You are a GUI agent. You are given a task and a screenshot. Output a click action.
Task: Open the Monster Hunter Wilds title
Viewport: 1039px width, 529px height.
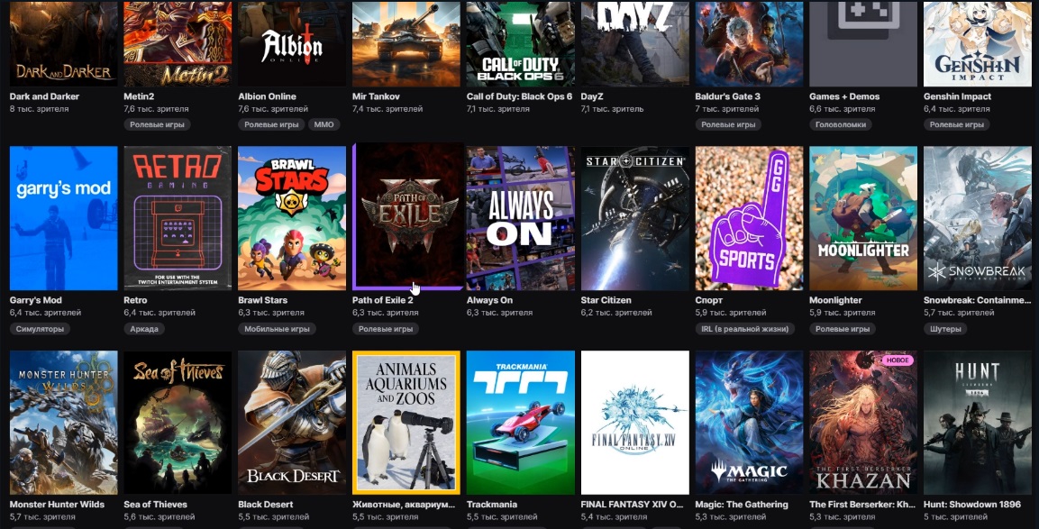point(57,505)
